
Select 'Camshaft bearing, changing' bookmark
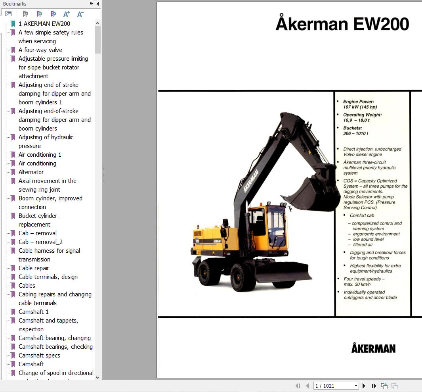(55, 338)
